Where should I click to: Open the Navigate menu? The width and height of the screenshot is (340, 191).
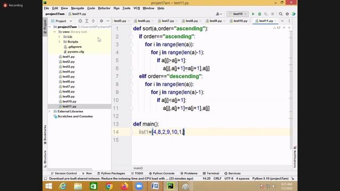coord(78,8)
